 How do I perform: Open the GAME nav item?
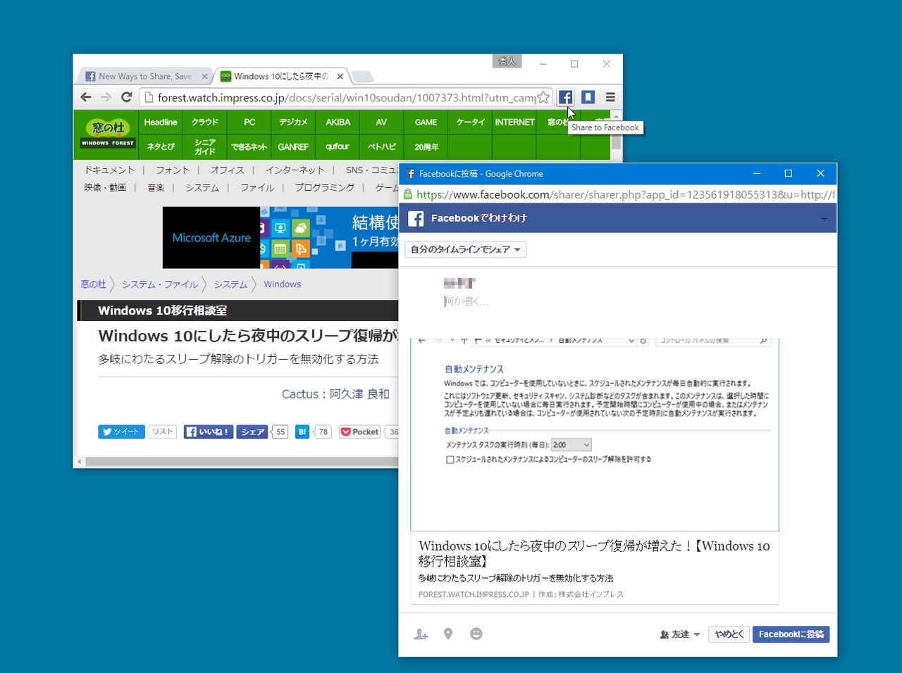[426, 122]
